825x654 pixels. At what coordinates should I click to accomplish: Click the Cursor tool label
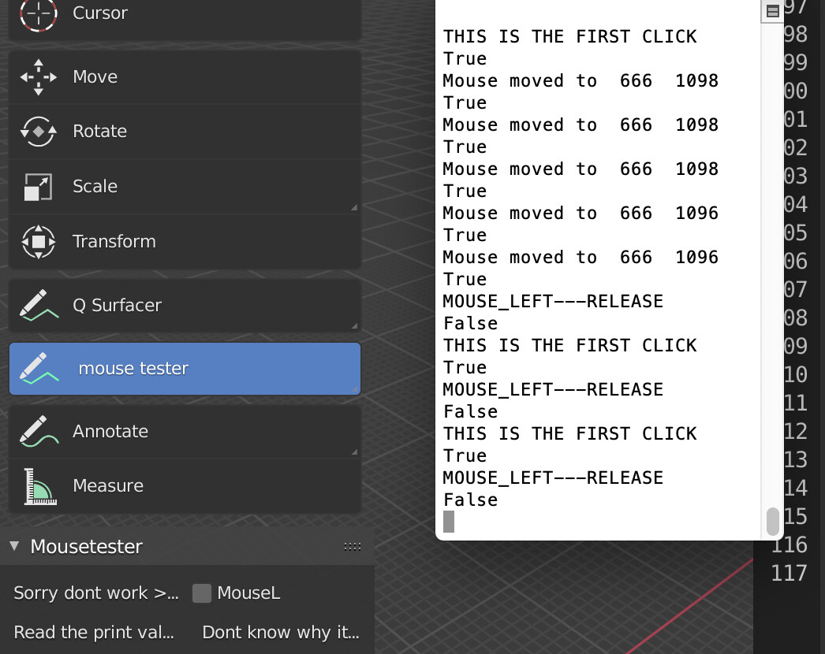click(100, 13)
